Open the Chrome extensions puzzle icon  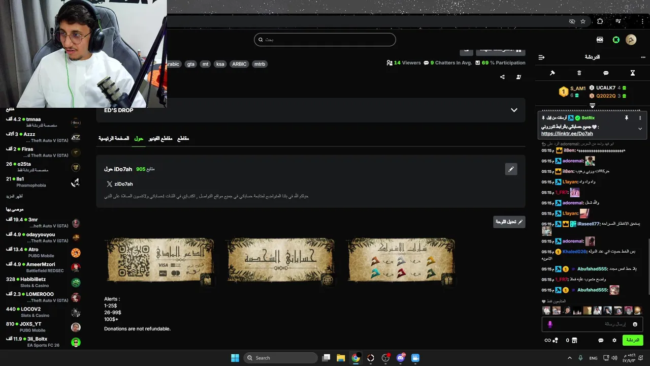click(600, 21)
